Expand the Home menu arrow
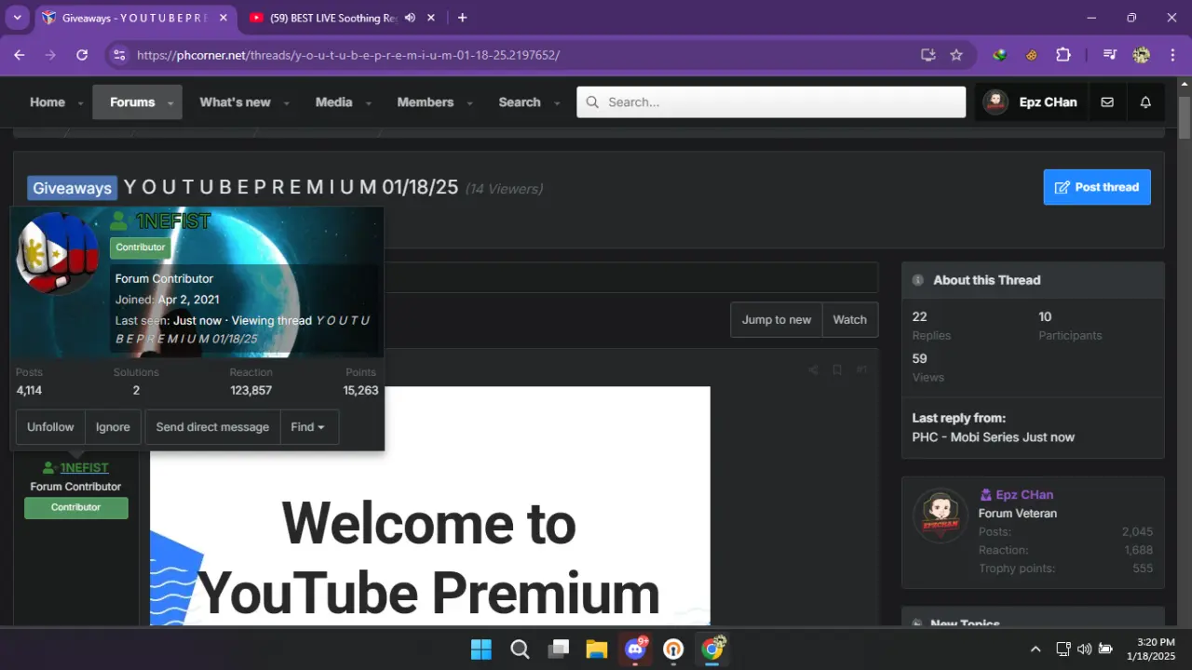 click(x=80, y=103)
